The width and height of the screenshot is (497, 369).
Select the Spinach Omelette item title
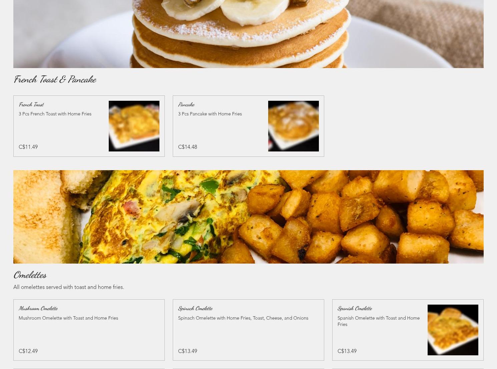(x=195, y=308)
